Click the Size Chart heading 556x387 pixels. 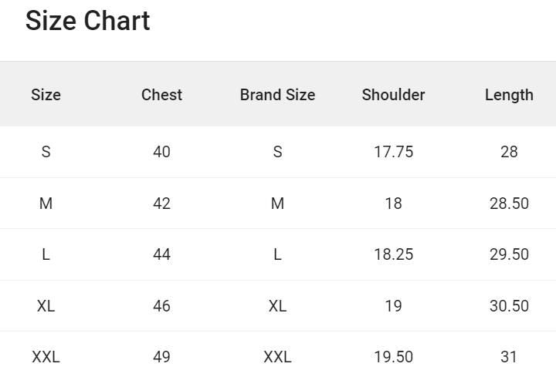pos(87,21)
